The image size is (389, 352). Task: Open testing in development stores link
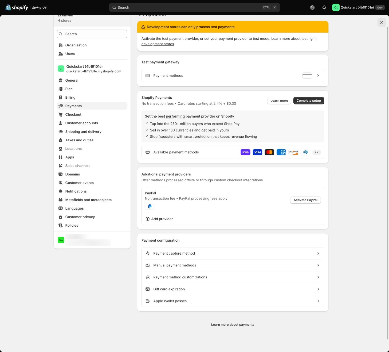309,39
